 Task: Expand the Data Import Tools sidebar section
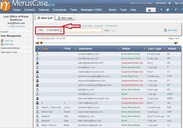click(16, 52)
